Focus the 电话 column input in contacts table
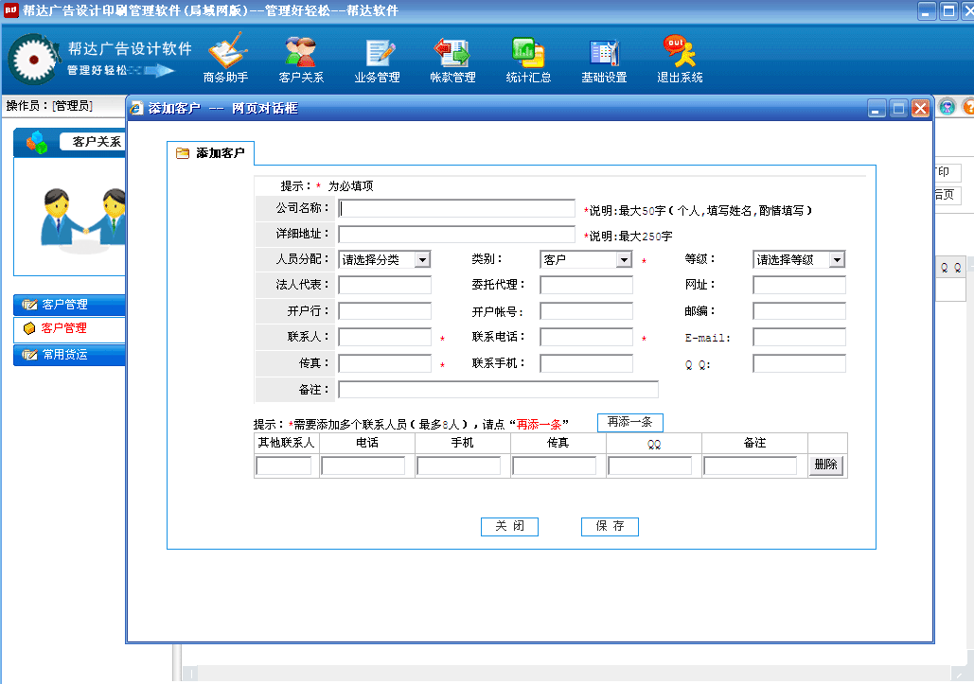The image size is (974, 684). coord(363,465)
